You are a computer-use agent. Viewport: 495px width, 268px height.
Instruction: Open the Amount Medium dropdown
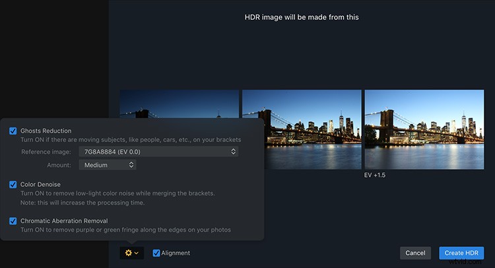coord(108,165)
